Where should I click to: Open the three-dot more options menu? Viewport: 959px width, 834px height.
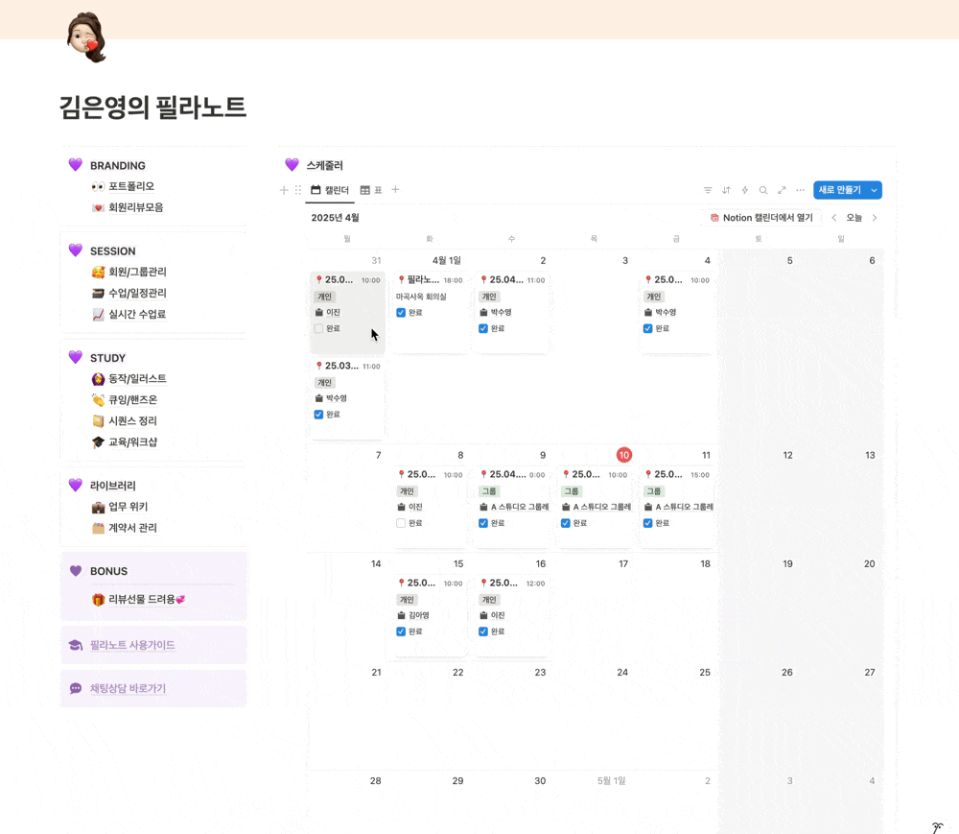coord(800,190)
